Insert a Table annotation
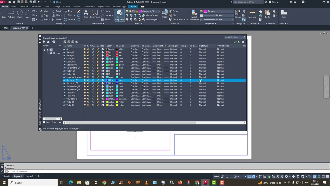The width and height of the screenshot is (330, 186). (x=105, y=19)
